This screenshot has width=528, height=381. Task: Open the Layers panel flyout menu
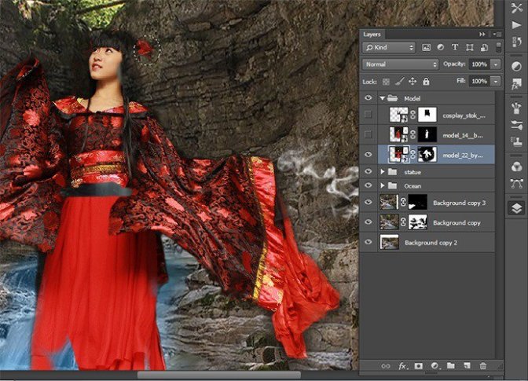tap(497, 35)
